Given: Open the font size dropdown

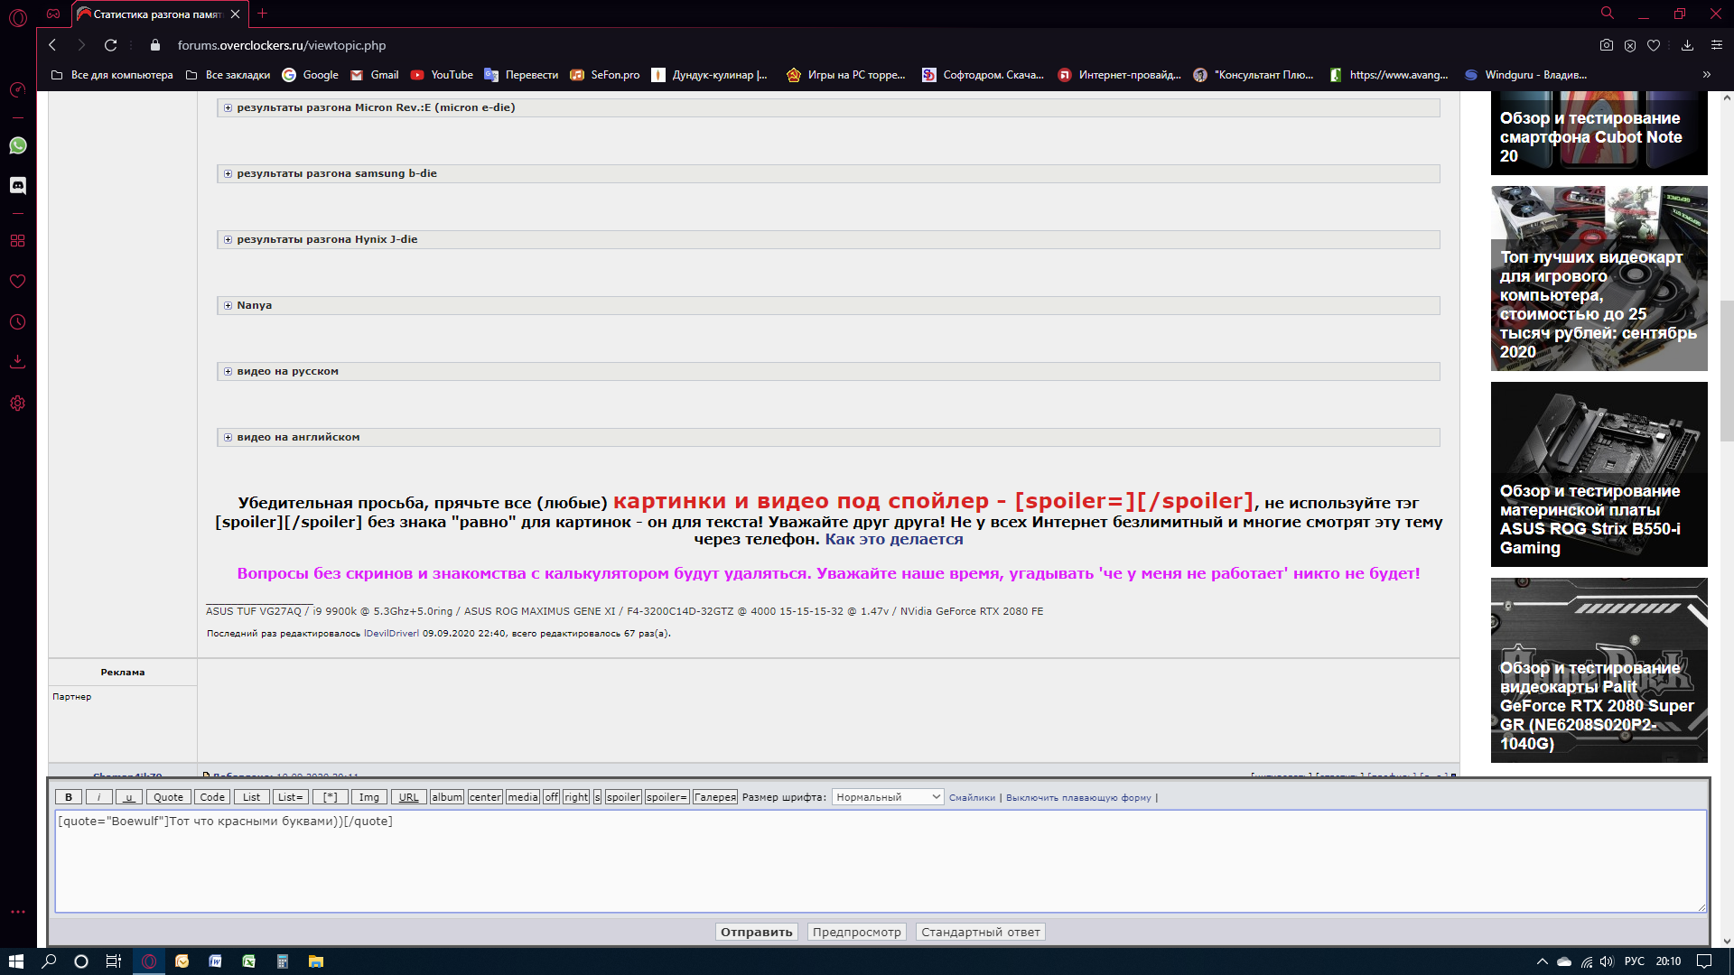Looking at the screenshot, I should pyautogui.click(x=888, y=797).
